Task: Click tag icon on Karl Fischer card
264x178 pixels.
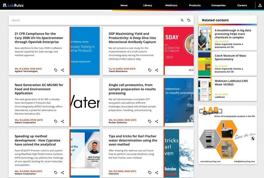Action: pos(150,172)
